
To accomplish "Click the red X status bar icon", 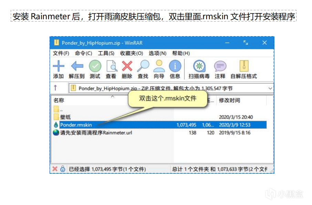I will (x=55, y=169).
